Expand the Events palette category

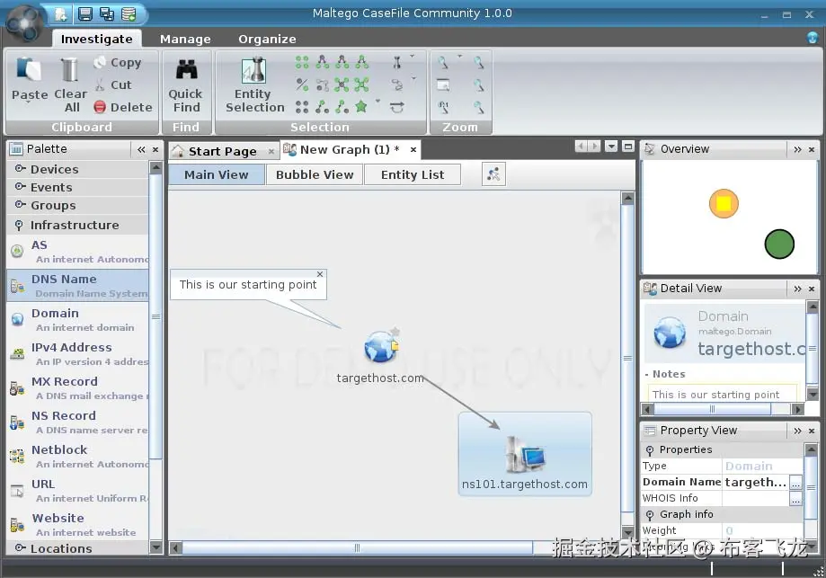tap(20, 186)
